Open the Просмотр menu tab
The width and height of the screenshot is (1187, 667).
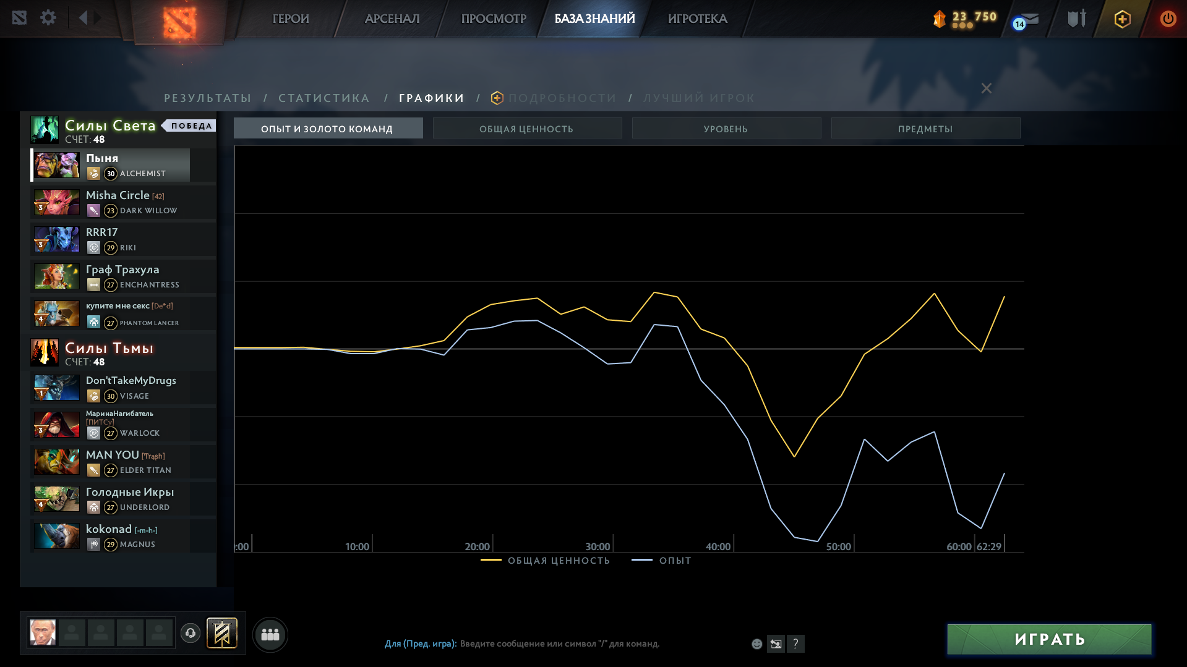click(x=494, y=19)
